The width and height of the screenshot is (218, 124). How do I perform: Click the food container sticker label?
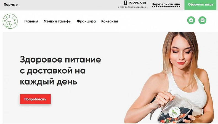pos(174,112)
